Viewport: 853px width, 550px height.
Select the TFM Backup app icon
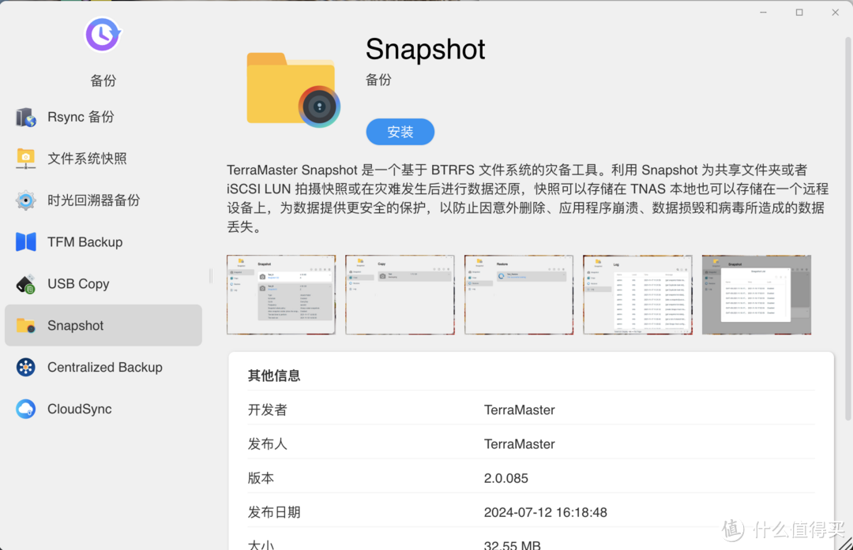(x=25, y=242)
